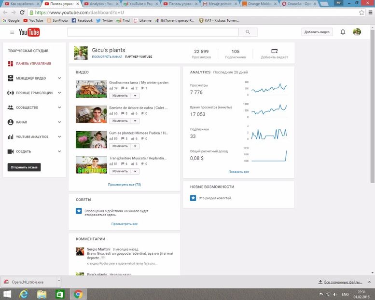Open Opera_NI_stable.exe download options arrow
The width and height of the screenshot is (375, 300).
click(59, 281)
